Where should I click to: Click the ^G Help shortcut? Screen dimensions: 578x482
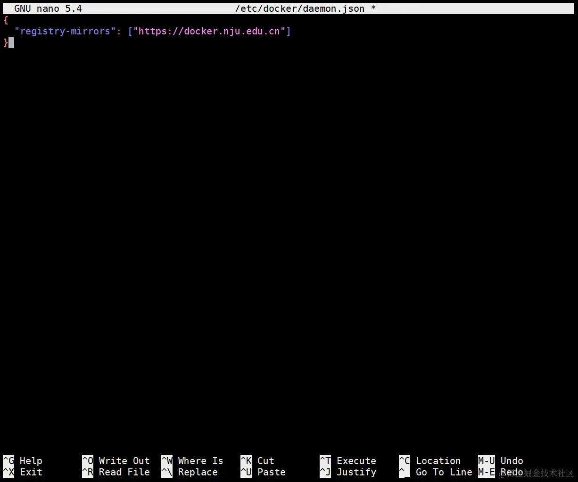23,461
